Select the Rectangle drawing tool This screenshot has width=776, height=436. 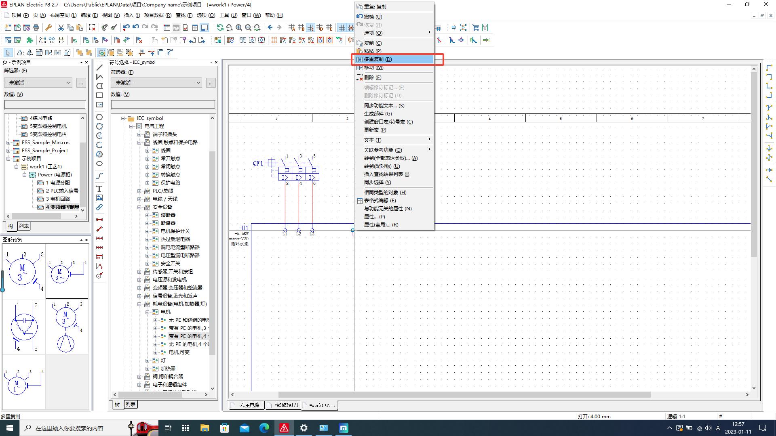coord(99,95)
